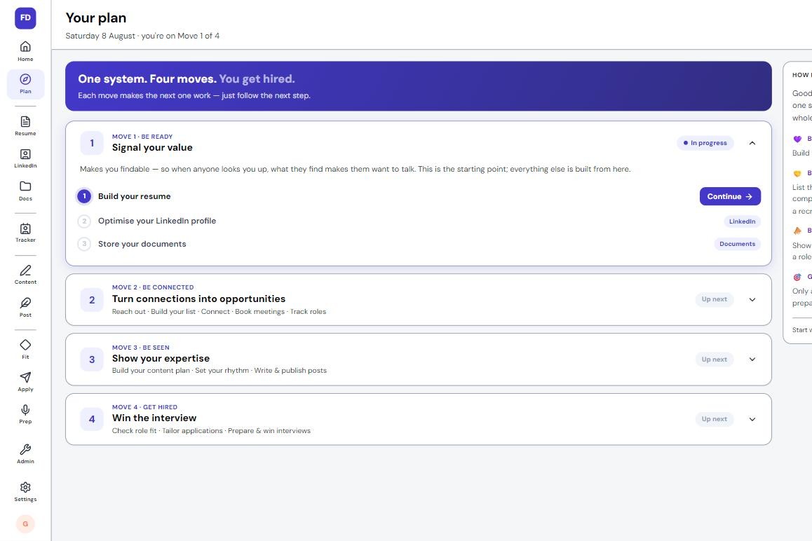The height and width of the screenshot is (541, 812).
Task: Click Up next badge for Move 2
Action: point(714,299)
